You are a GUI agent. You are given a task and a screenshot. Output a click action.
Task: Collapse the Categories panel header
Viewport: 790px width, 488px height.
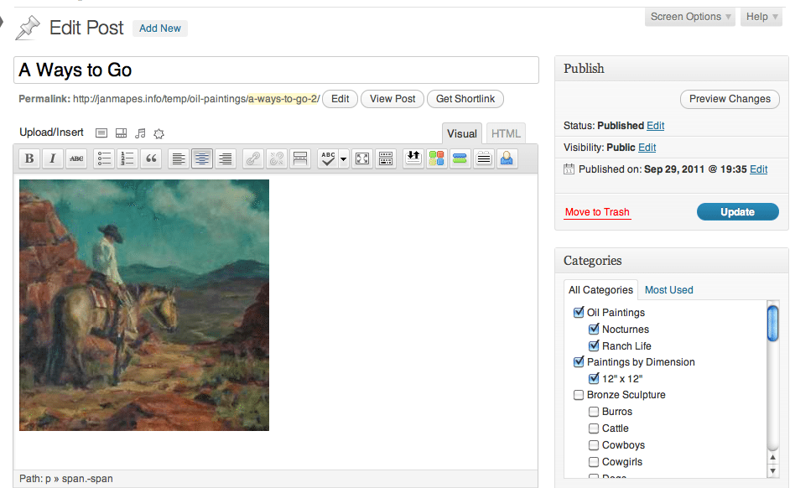pos(672,261)
